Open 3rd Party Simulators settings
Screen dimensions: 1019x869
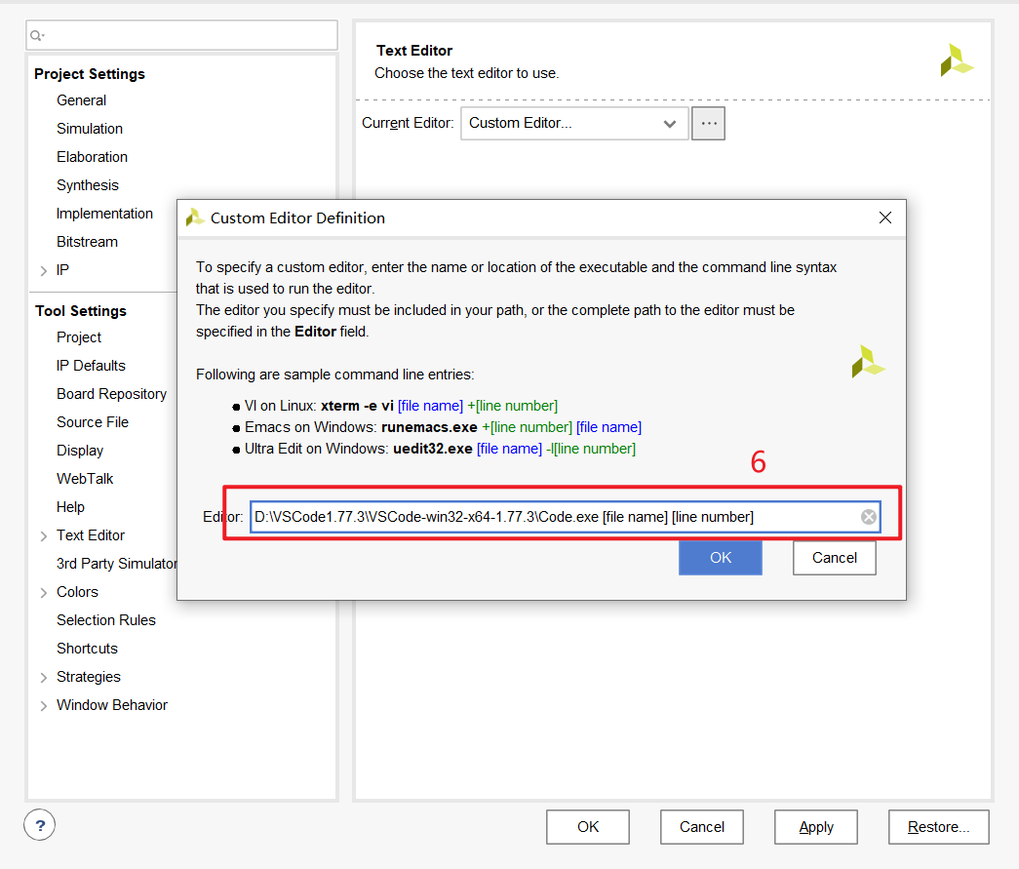[116, 564]
